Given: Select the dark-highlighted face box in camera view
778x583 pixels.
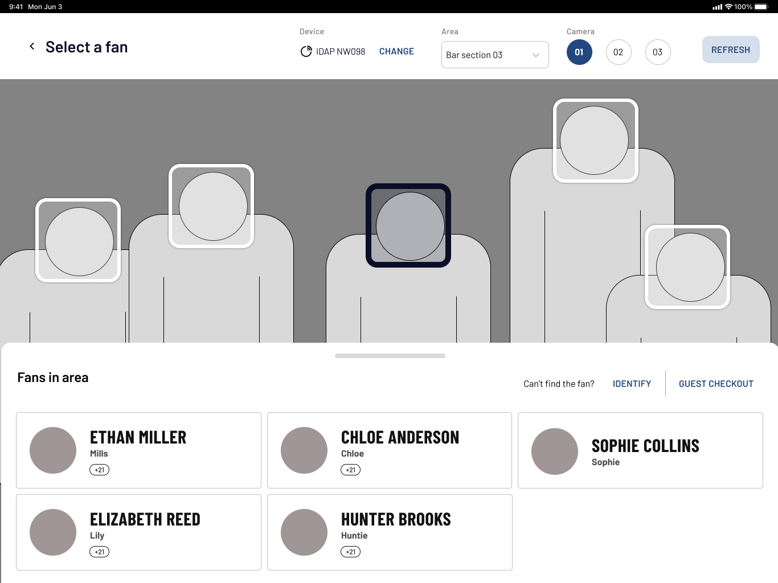Looking at the screenshot, I should pyautogui.click(x=408, y=225).
